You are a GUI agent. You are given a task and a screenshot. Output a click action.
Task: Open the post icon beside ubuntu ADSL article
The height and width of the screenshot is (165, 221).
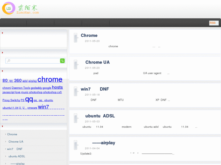tap(76, 118)
